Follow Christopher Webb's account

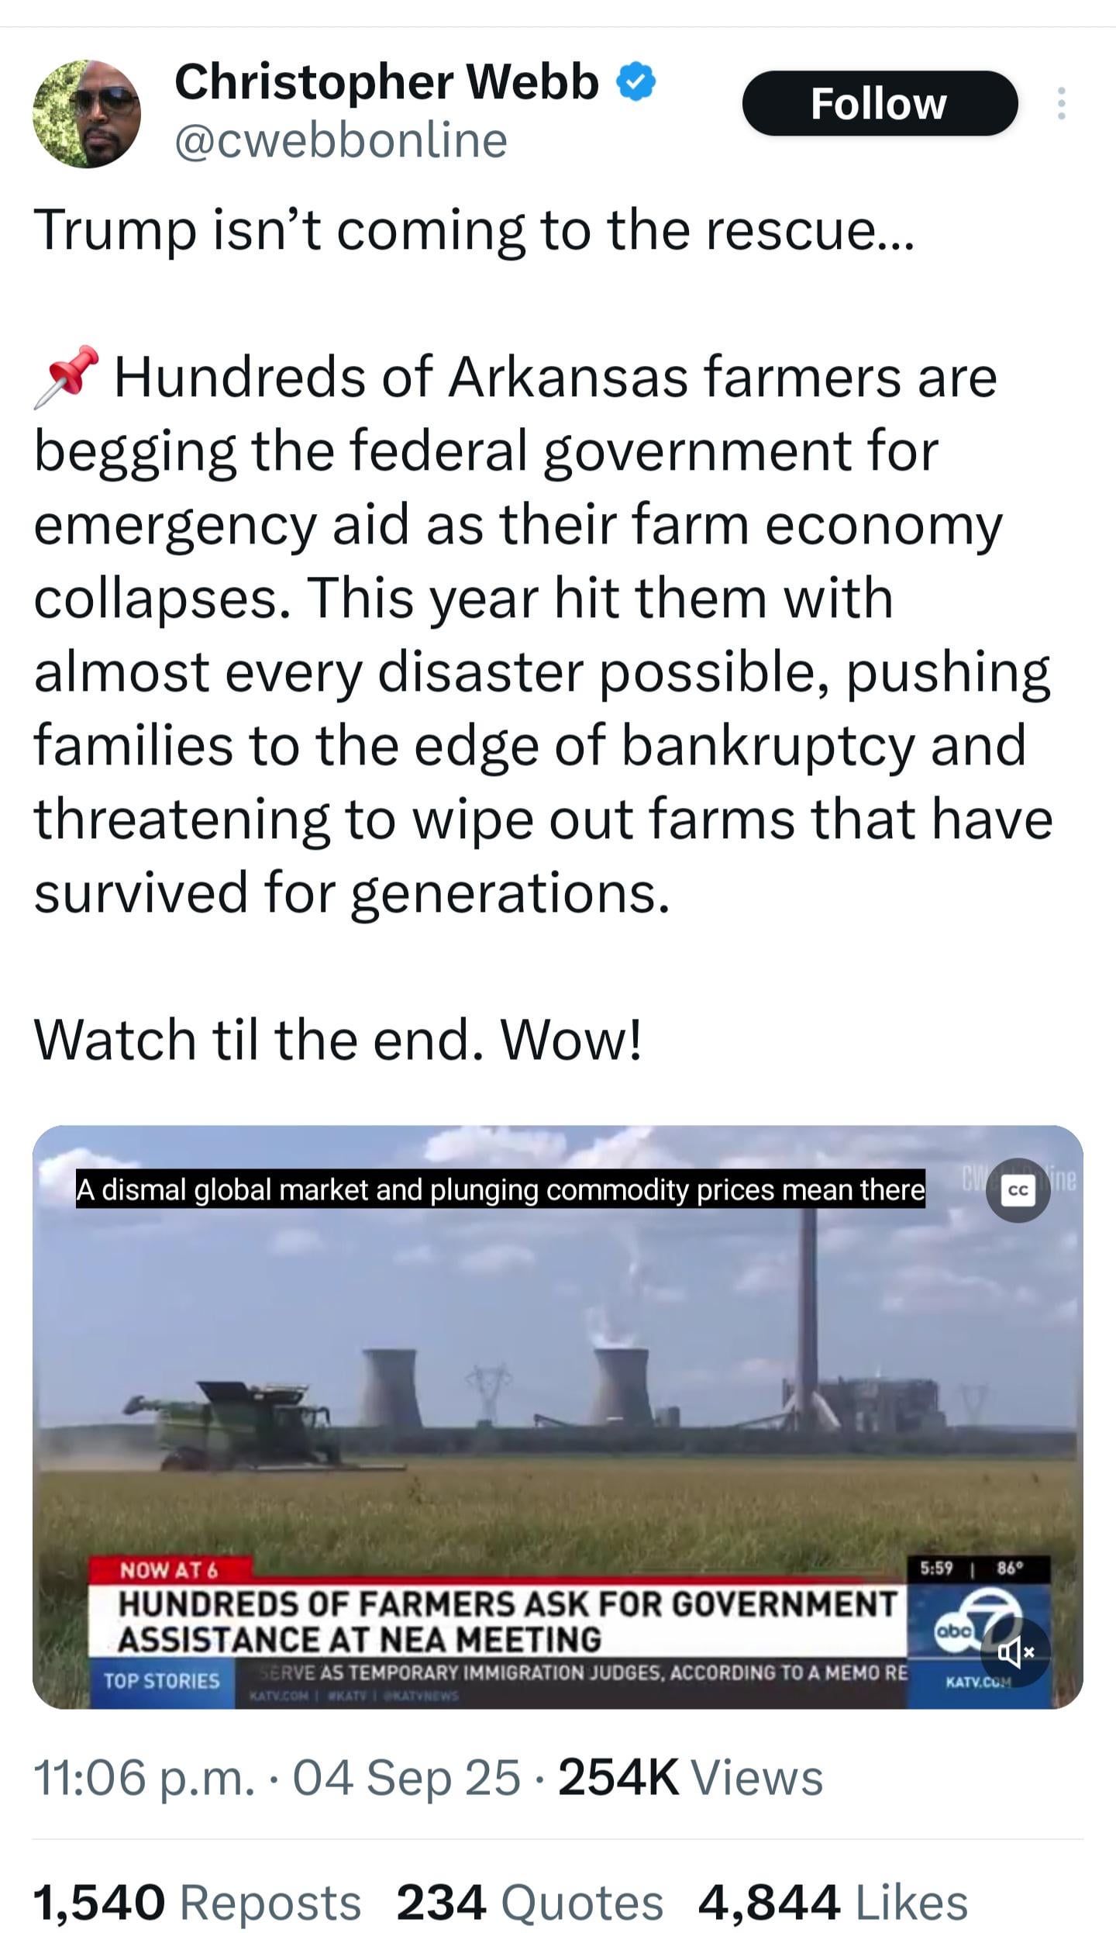pos(880,103)
